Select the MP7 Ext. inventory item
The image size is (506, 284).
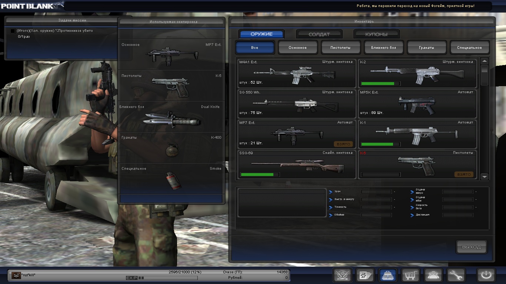(296, 134)
